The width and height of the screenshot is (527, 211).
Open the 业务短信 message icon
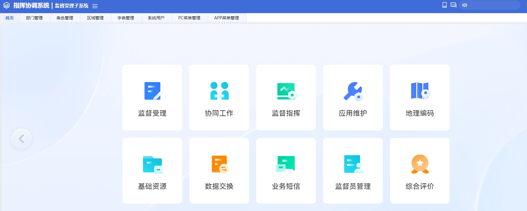pyautogui.click(x=286, y=164)
